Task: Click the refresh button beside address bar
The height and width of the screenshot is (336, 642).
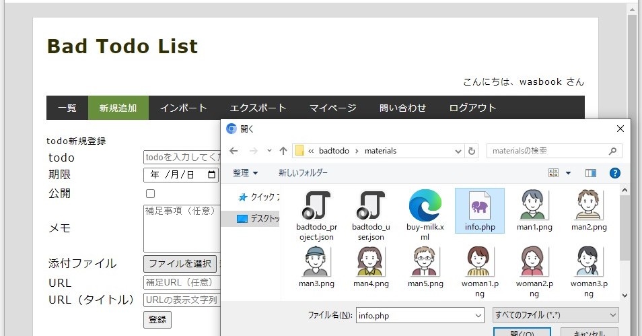Action: [x=472, y=151]
